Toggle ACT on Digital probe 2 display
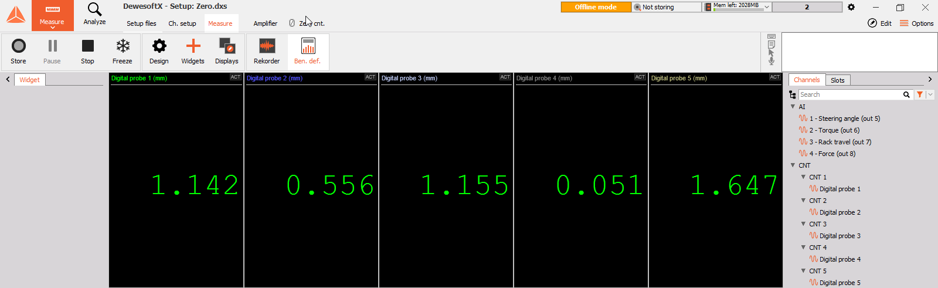The width and height of the screenshot is (938, 288). point(371,77)
